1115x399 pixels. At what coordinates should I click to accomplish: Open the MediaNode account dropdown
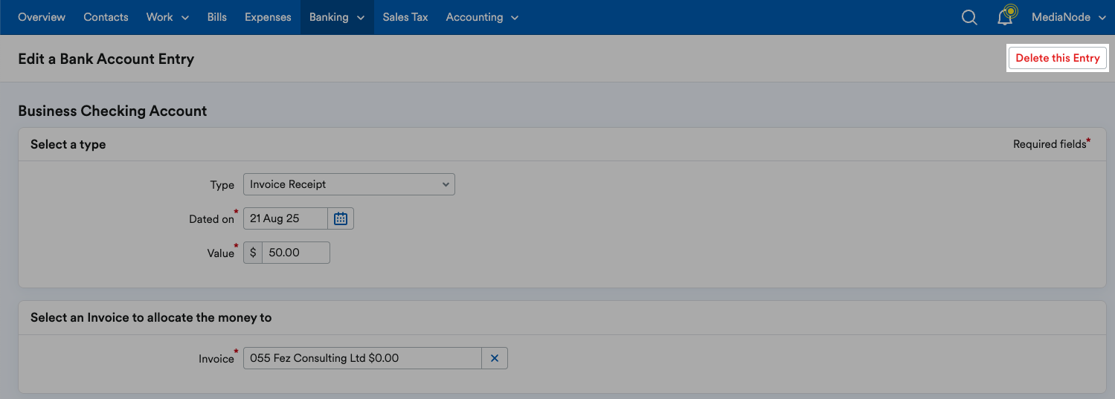click(1069, 17)
